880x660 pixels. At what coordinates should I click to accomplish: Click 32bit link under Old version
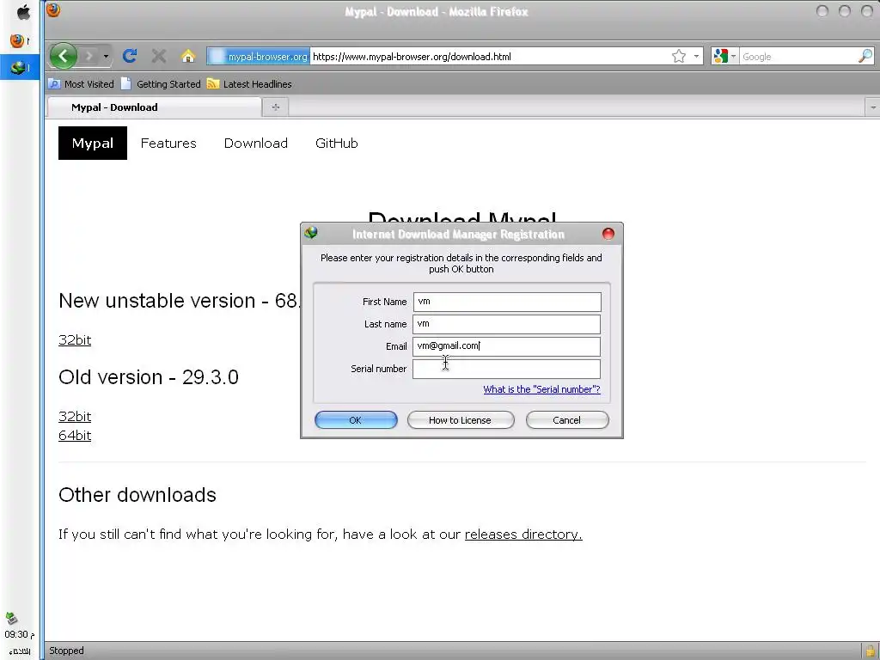click(x=75, y=417)
